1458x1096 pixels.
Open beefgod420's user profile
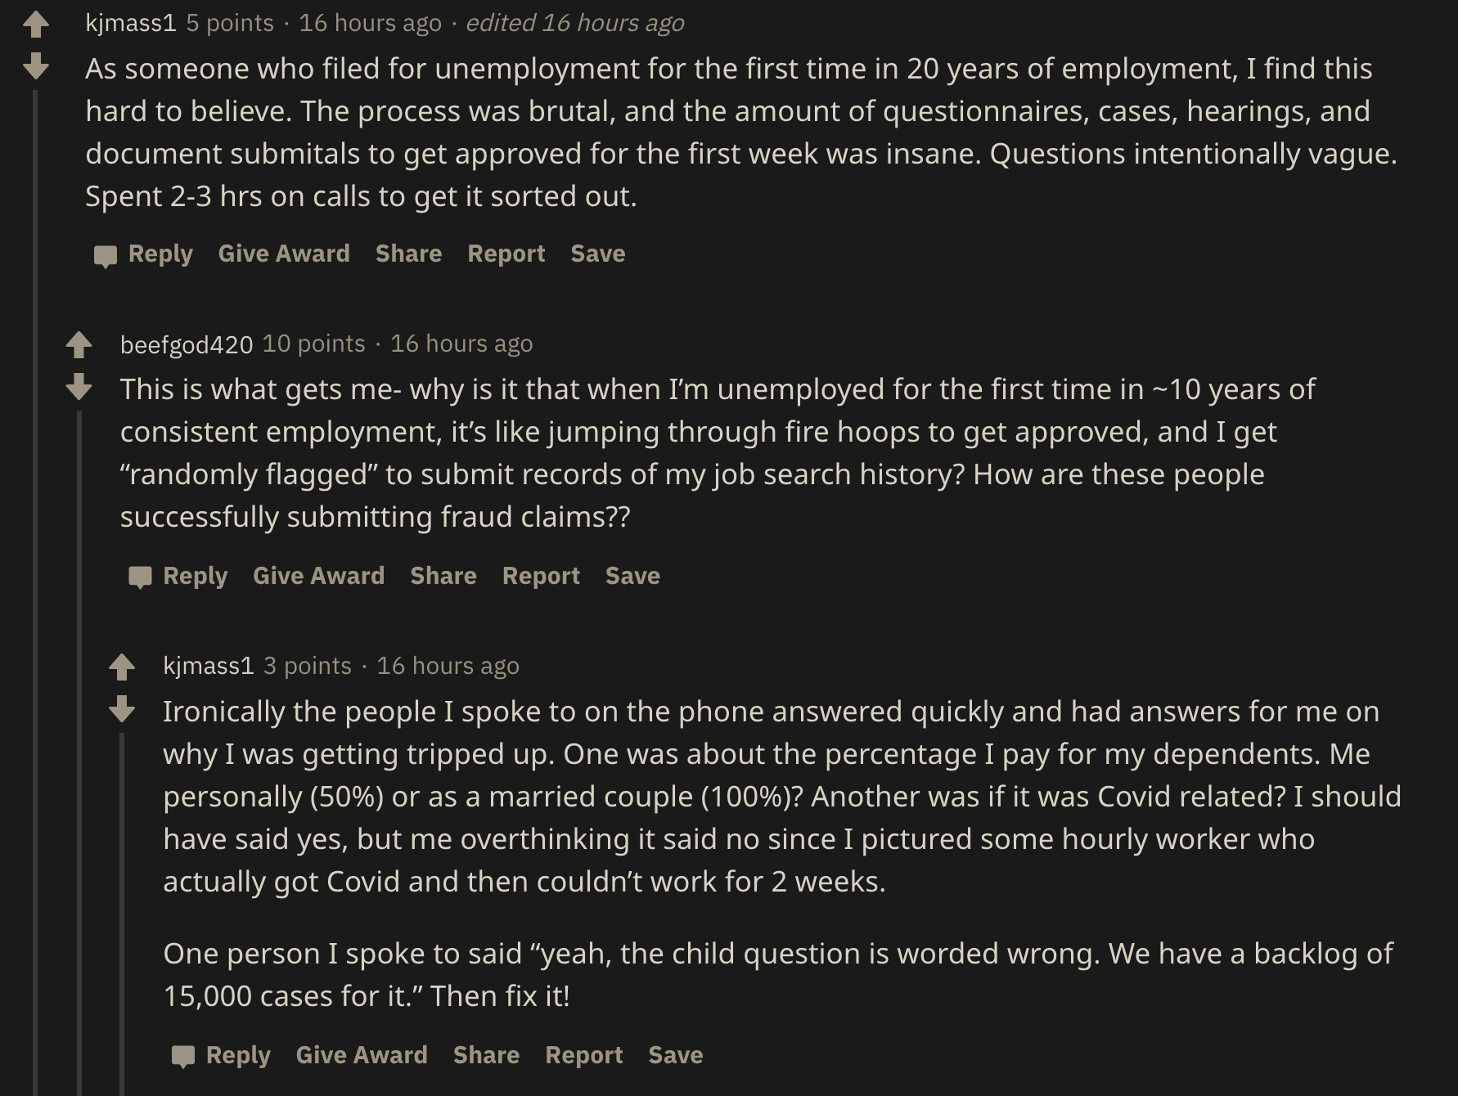(187, 344)
